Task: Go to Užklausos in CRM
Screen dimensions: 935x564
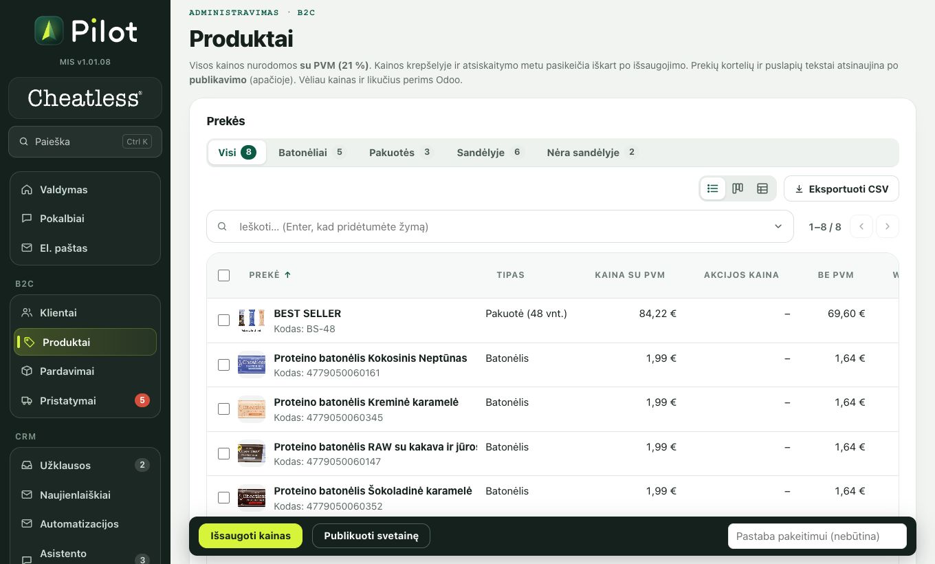Action: point(85,466)
